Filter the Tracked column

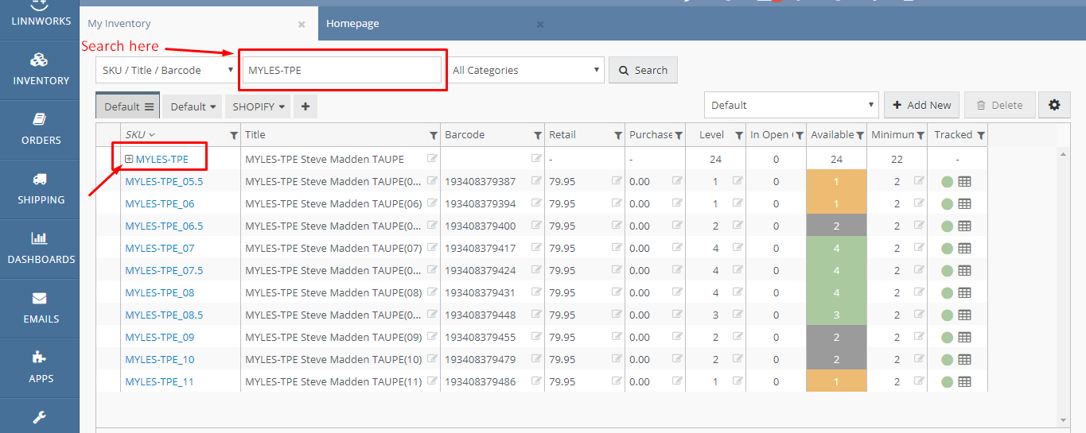(x=980, y=135)
